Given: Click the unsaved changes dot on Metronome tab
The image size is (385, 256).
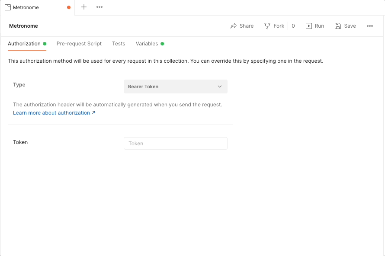Looking at the screenshot, I should [x=68, y=7].
